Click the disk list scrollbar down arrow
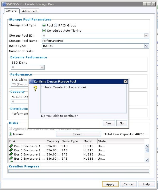The width and height of the screenshot is (158, 190). [147, 160]
